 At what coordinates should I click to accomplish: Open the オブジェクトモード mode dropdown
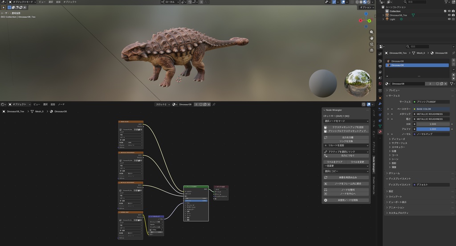23,2
